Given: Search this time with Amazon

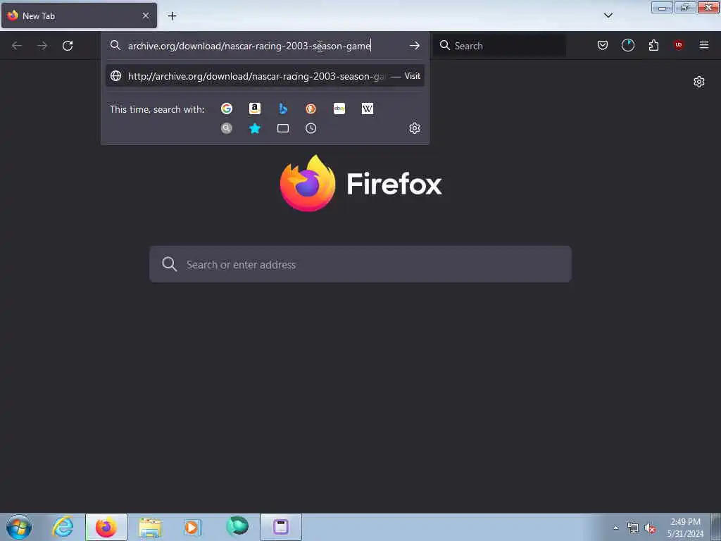Looking at the screenshot, I should [255, 108].
